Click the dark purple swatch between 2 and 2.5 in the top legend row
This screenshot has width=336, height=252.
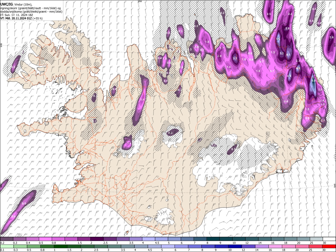(x=97, y=239)
